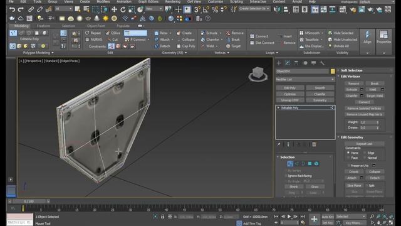Toggle the selection lock icon in status bar
Screen dimensions: 401x226
[x=163, y=217]
